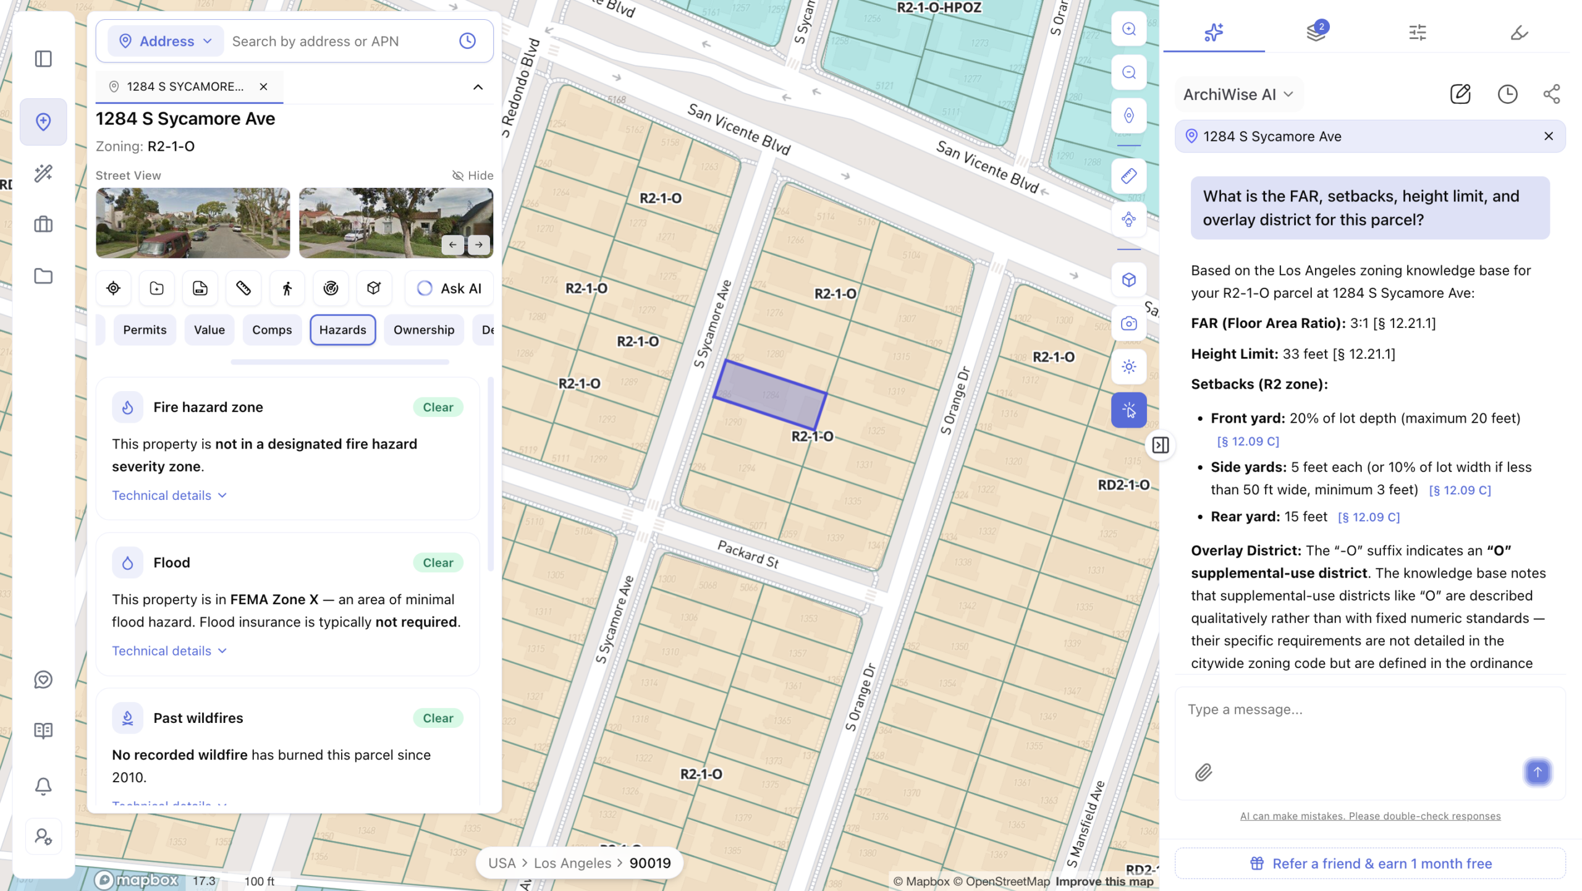
Task: Switch to the drawing brush tab
Action: click(x=1519, y=32)
